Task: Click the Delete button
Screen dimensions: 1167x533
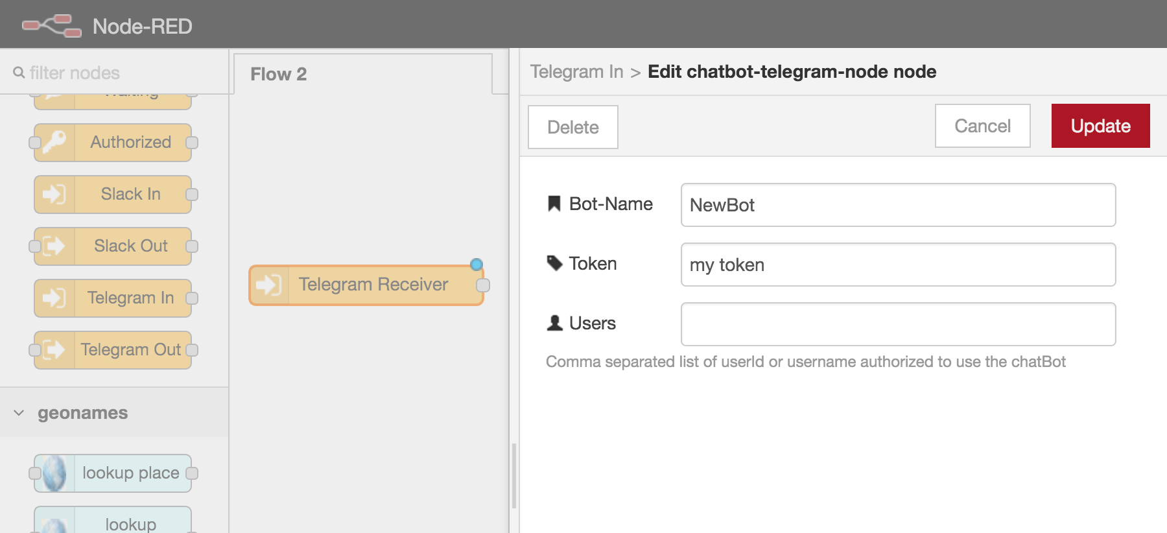Action: [573, 127]
